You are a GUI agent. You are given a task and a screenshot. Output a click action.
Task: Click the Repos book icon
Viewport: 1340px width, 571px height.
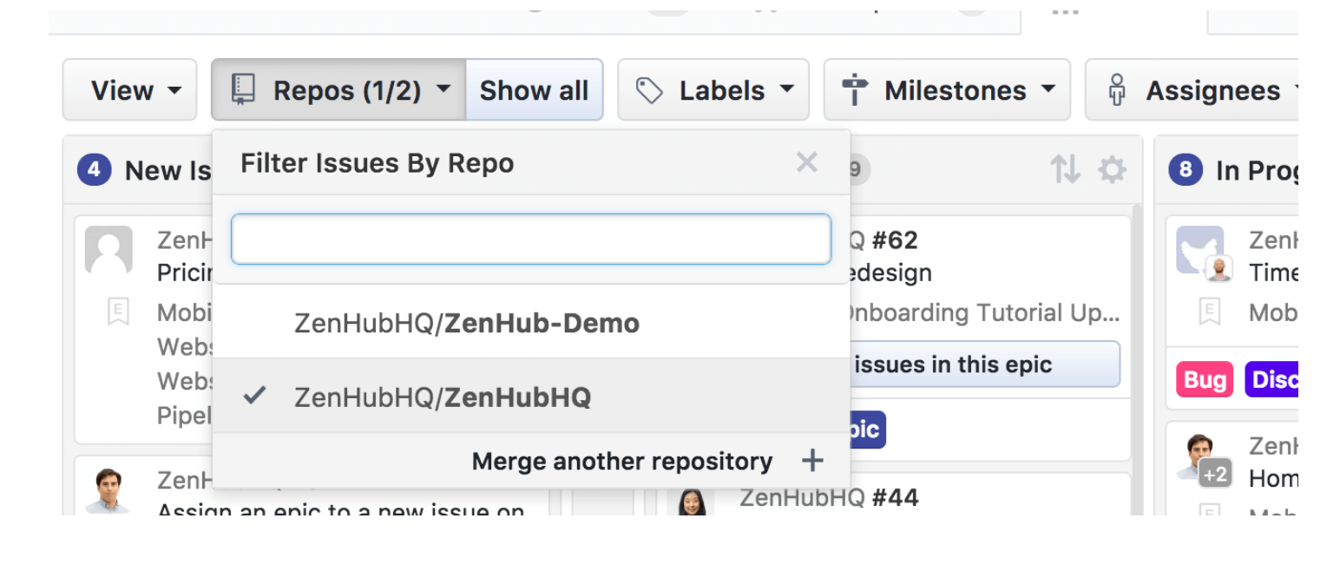point(242,90)
